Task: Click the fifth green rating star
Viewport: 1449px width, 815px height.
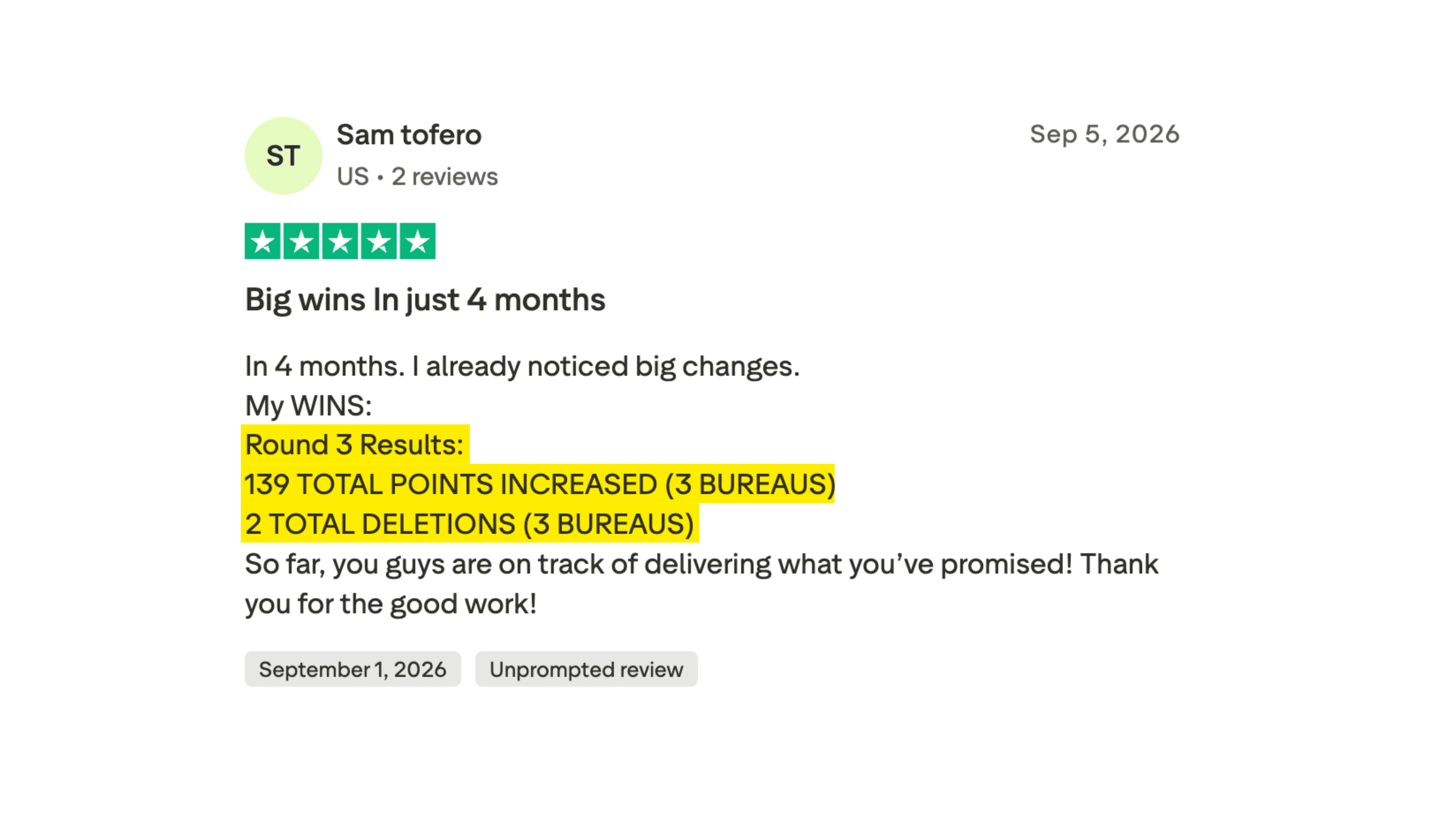Action: [417, 241]
